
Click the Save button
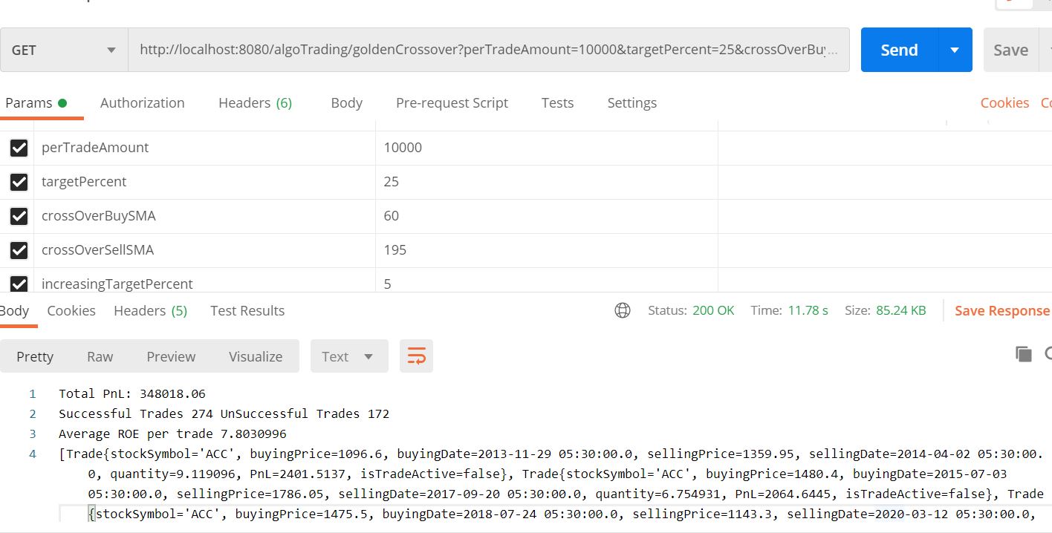tap(1010, 50)
